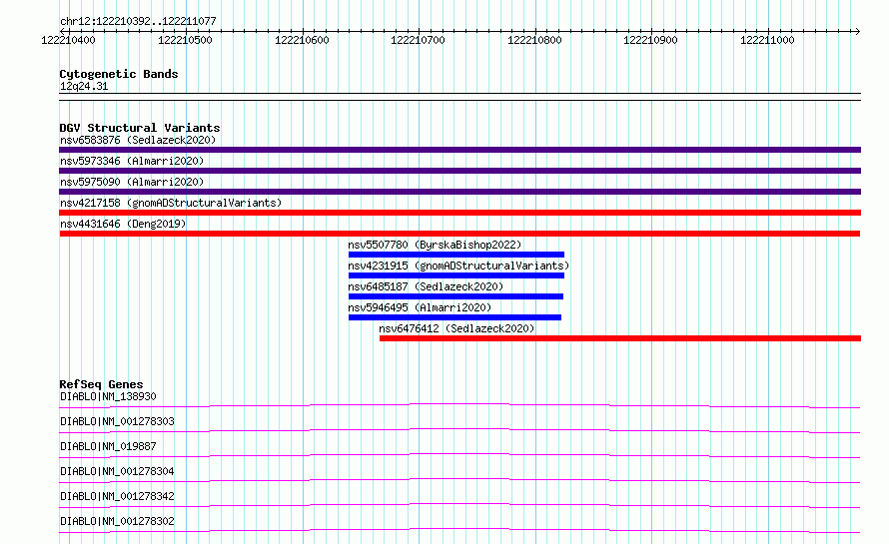The width and height of the screenshot is (889, 544).
Task: Open the DIABLO|NM_001278302 transcript label
Action: click(117, 521)
